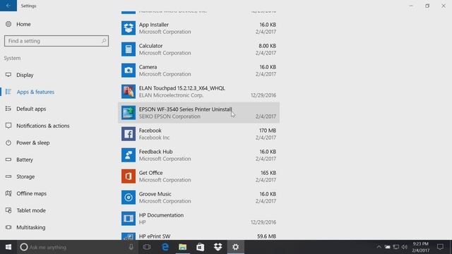Select the HP Documentation name text
452x254 pixels.
(x=161, y=215)
